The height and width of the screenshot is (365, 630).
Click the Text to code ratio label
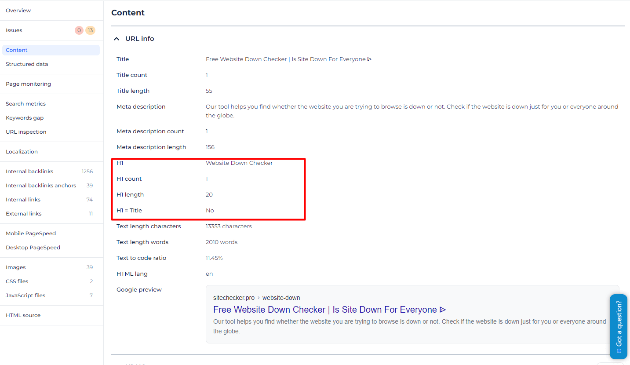(141, 258)
